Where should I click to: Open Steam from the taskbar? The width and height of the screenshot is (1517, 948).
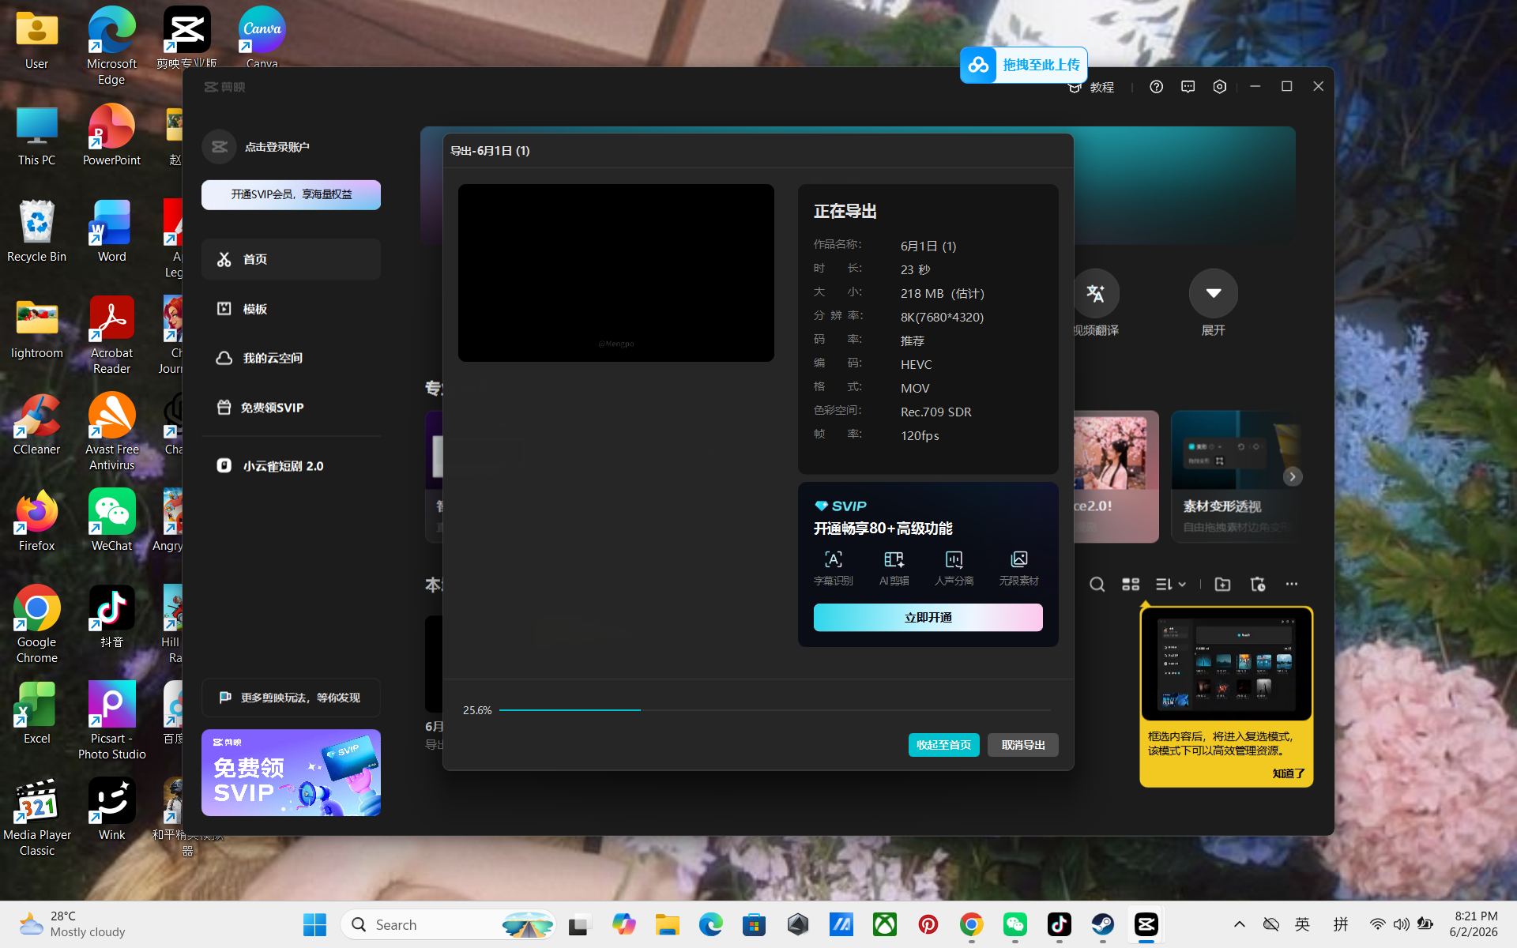(1102, 924)
